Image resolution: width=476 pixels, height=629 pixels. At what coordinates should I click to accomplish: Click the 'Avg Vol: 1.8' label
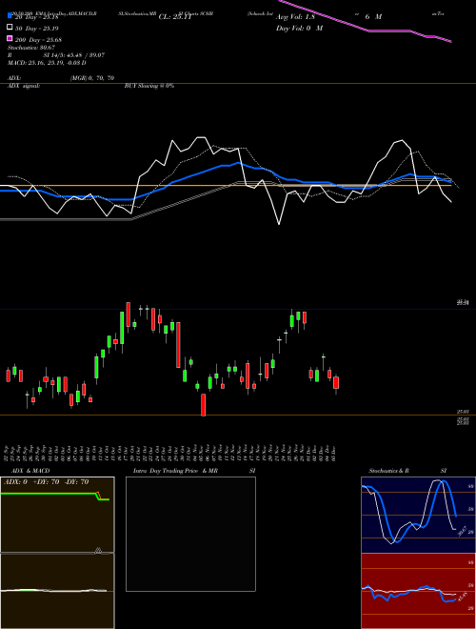click(295, 17)
